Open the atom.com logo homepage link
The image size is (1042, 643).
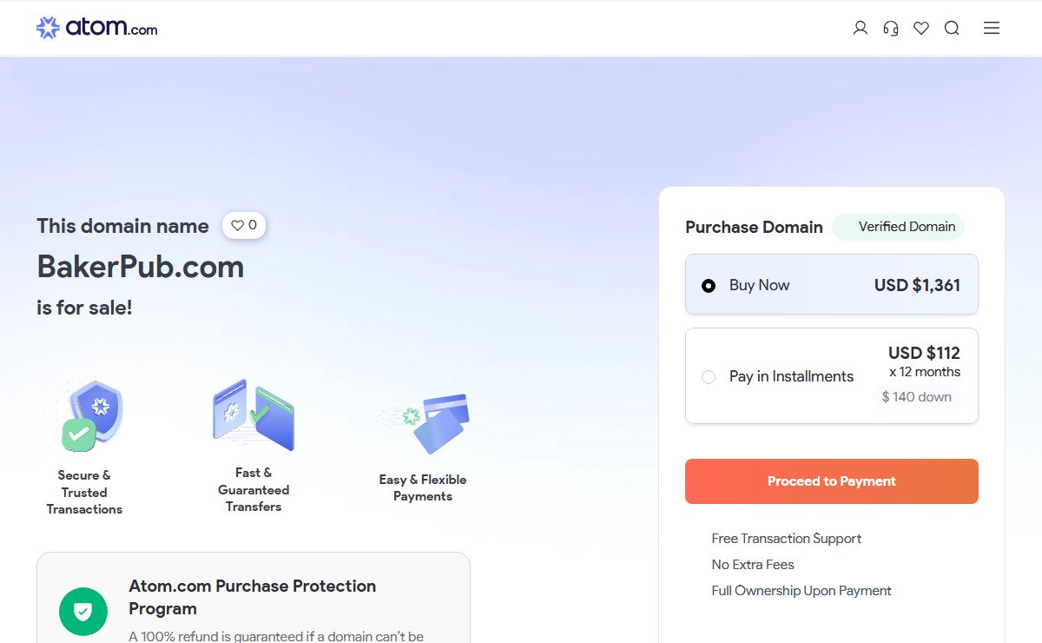coord(97,28)
